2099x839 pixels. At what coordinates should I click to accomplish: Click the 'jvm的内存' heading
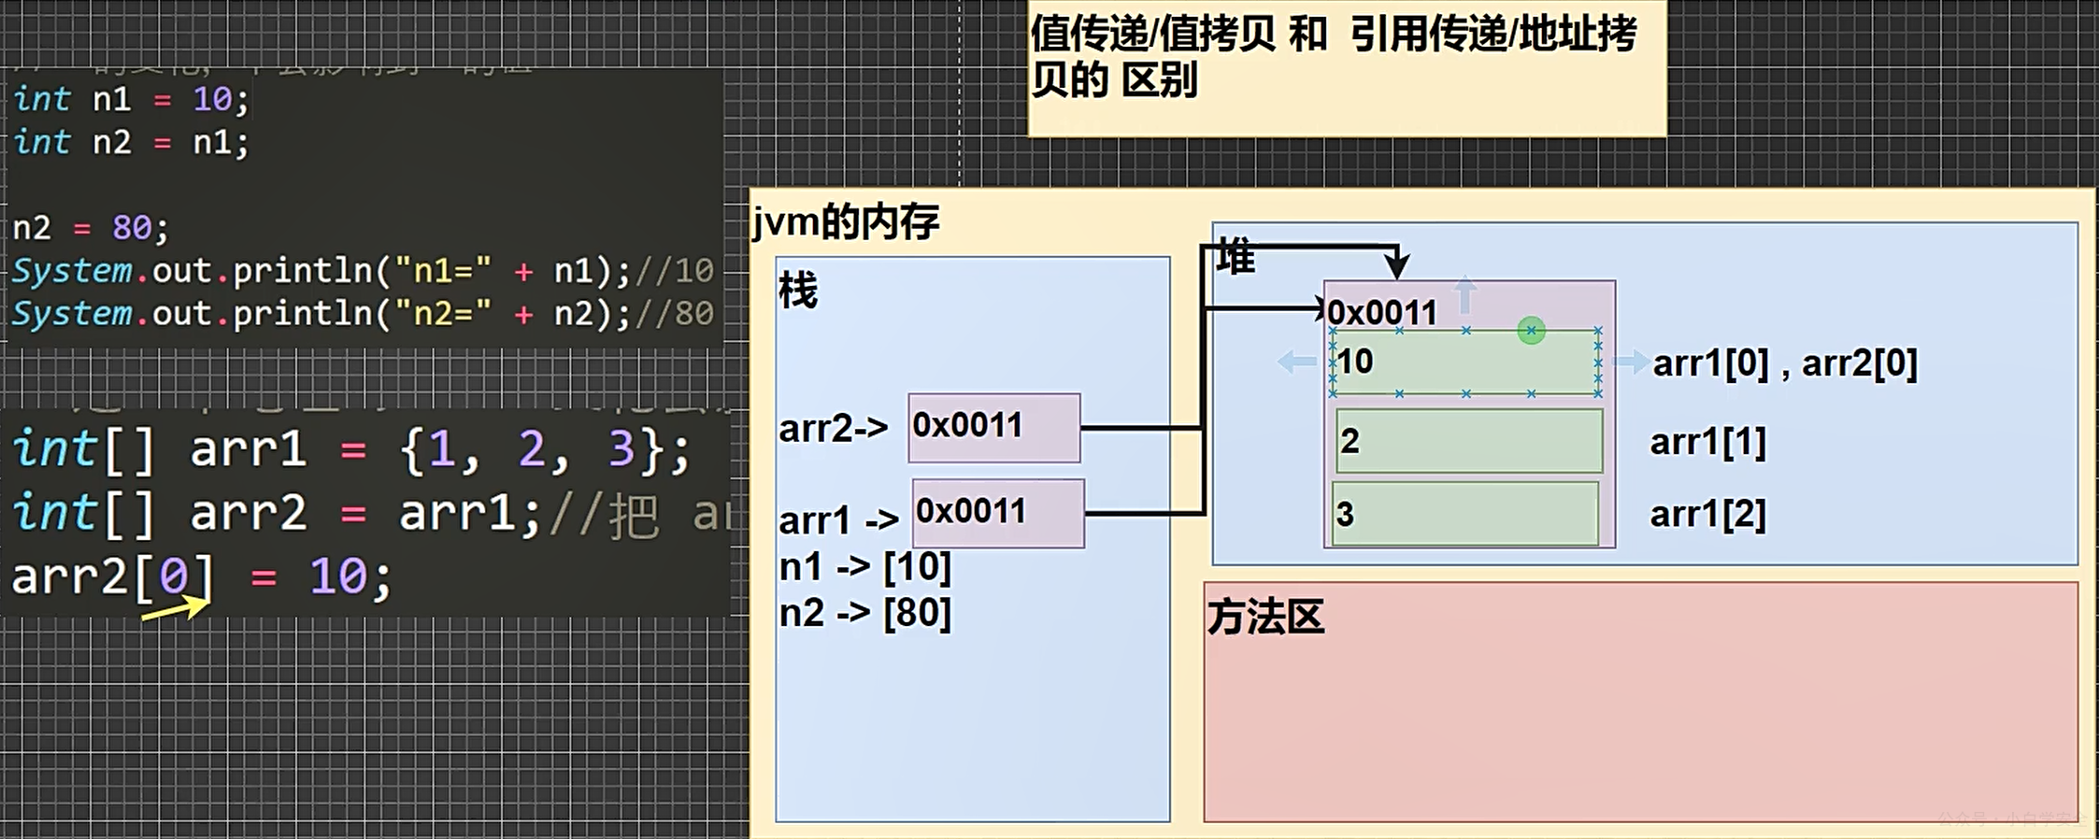click(846, 221)
